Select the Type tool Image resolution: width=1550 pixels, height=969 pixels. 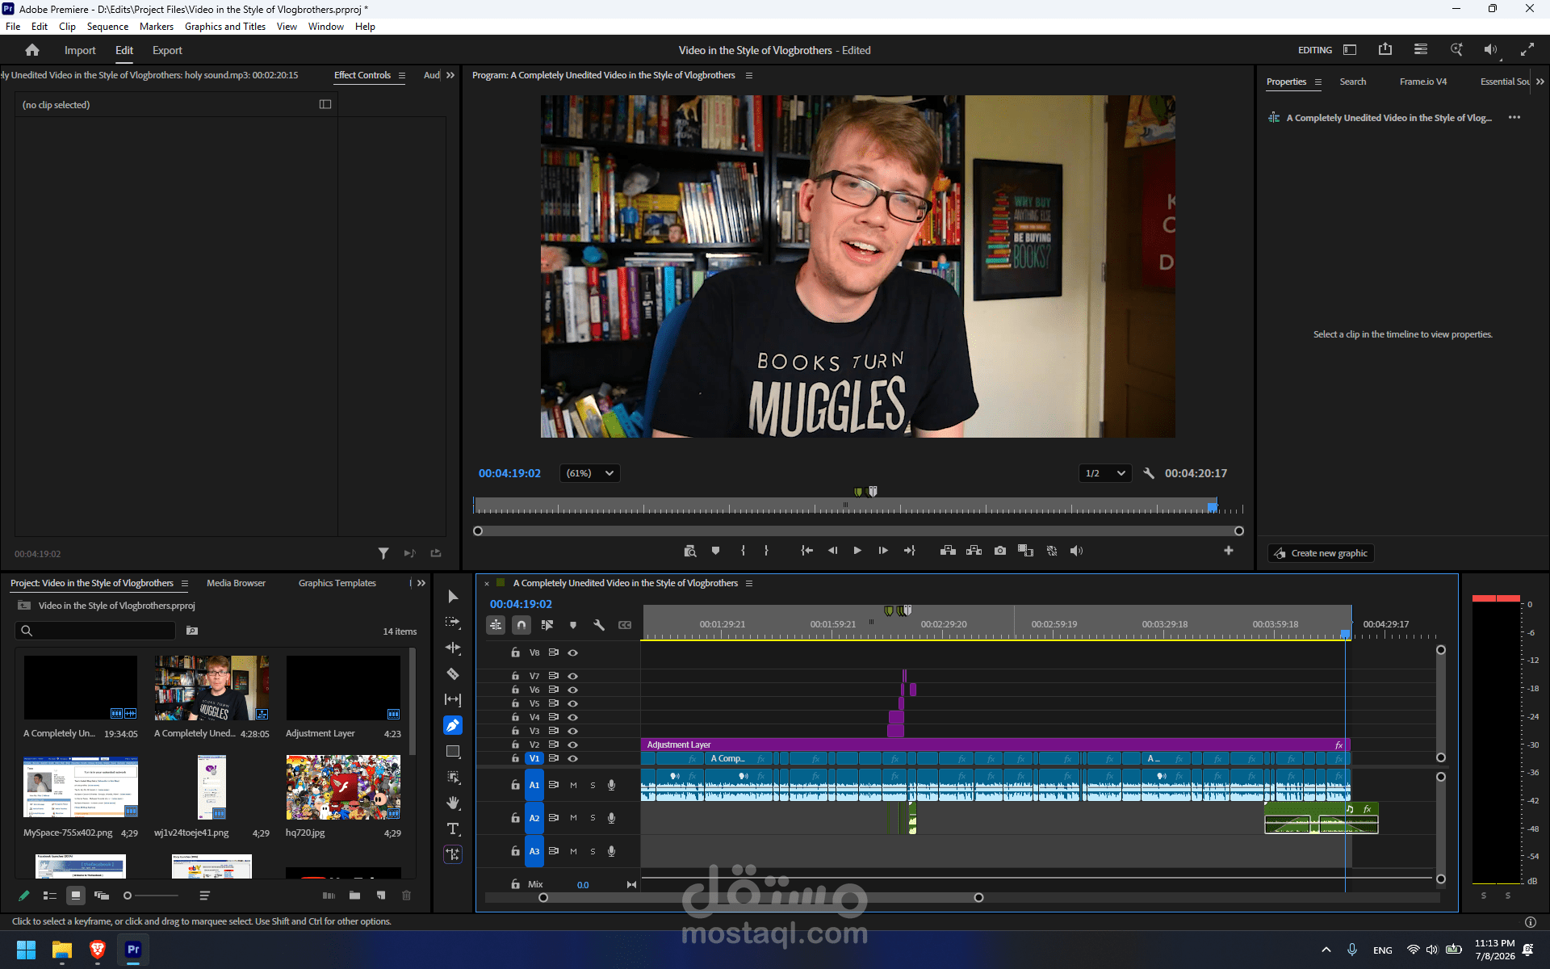click(x=453, y=828)
